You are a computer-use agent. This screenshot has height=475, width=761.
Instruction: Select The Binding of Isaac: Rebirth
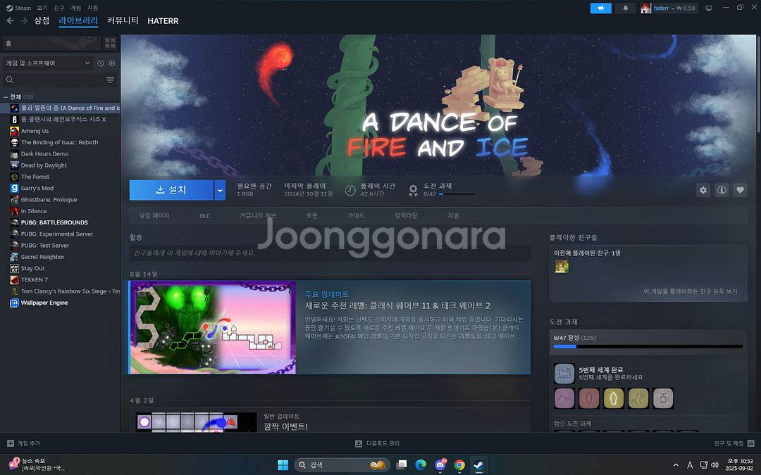(61, 142)
